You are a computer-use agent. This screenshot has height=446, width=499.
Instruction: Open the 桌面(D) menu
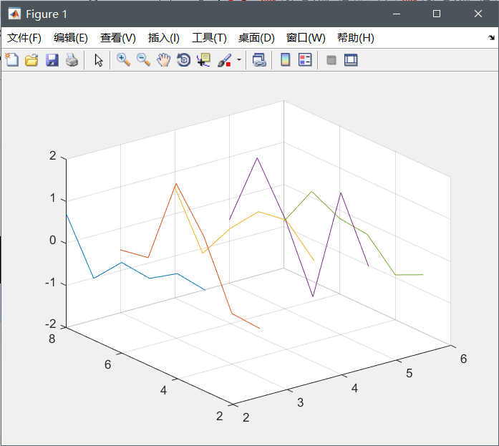256,38
